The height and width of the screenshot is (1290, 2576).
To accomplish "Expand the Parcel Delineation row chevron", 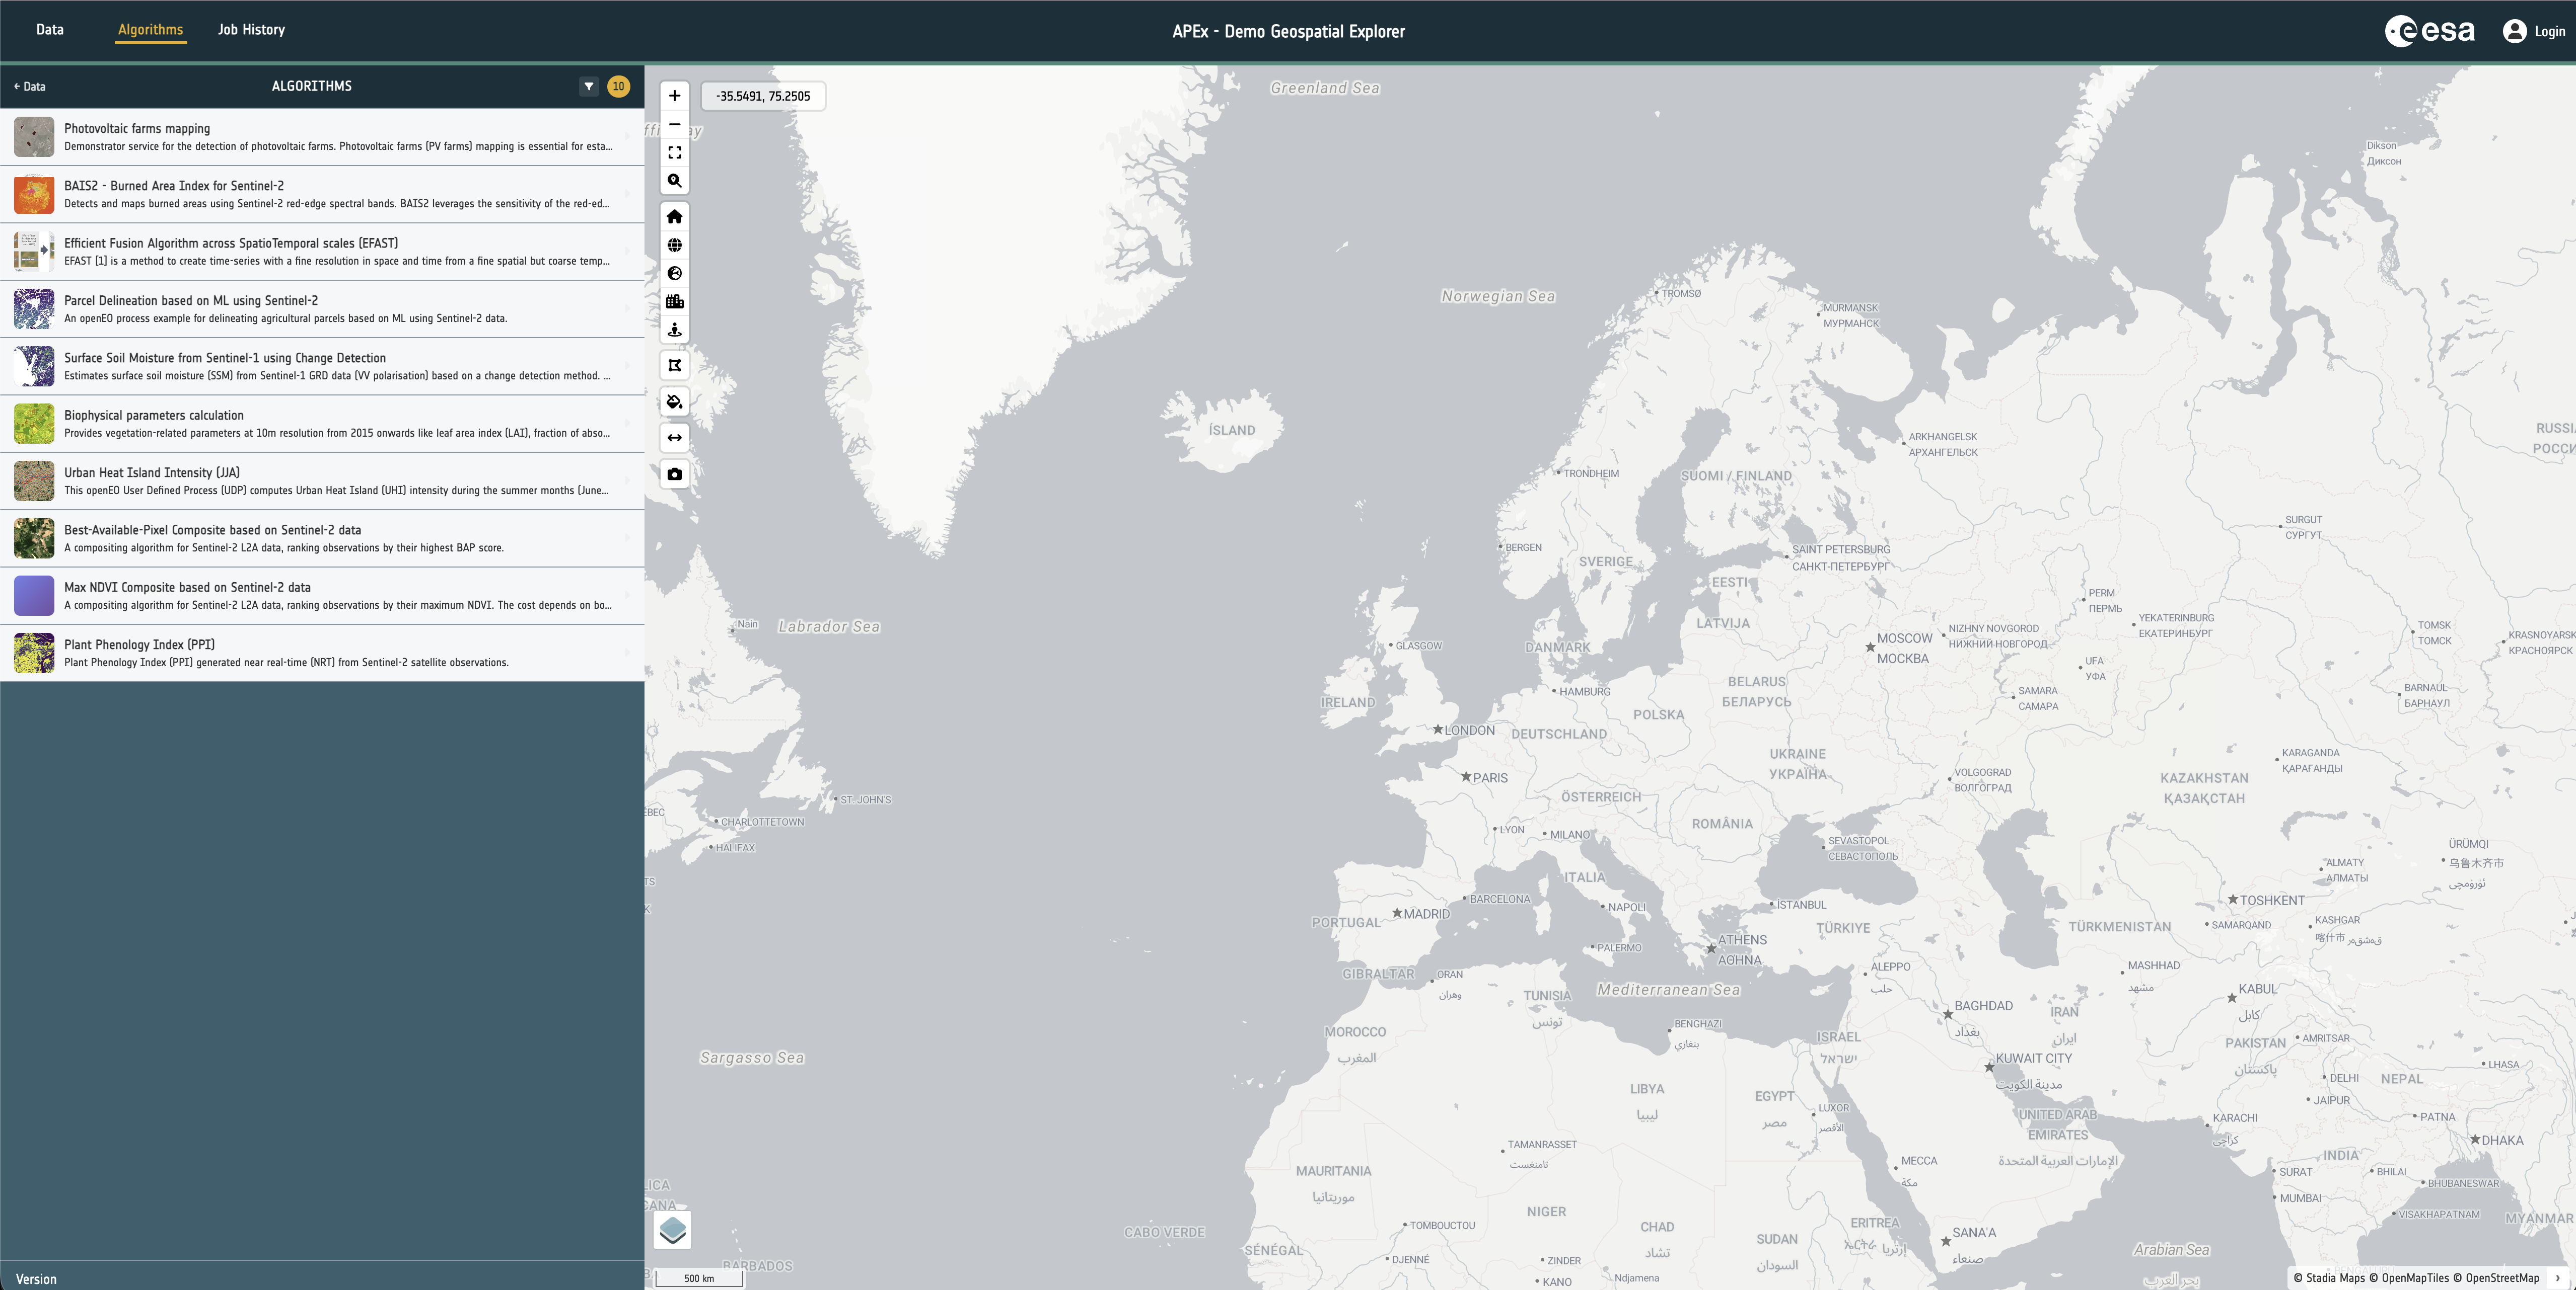I will 627,309.
